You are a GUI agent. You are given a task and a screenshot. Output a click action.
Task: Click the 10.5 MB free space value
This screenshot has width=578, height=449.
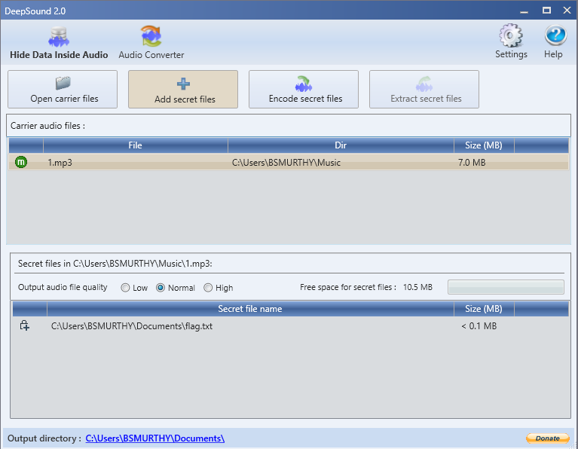coord(417,287)
